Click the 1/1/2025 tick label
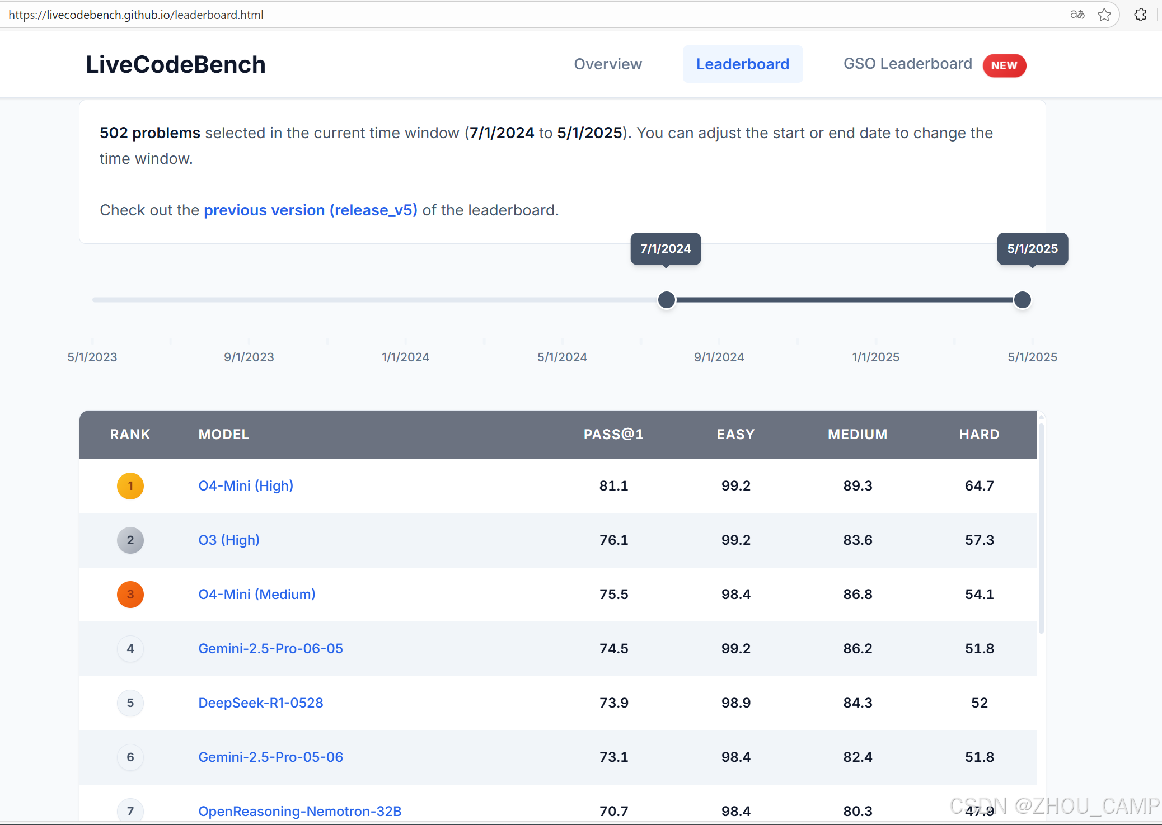Screen dimensions: 1162x825 875,357
